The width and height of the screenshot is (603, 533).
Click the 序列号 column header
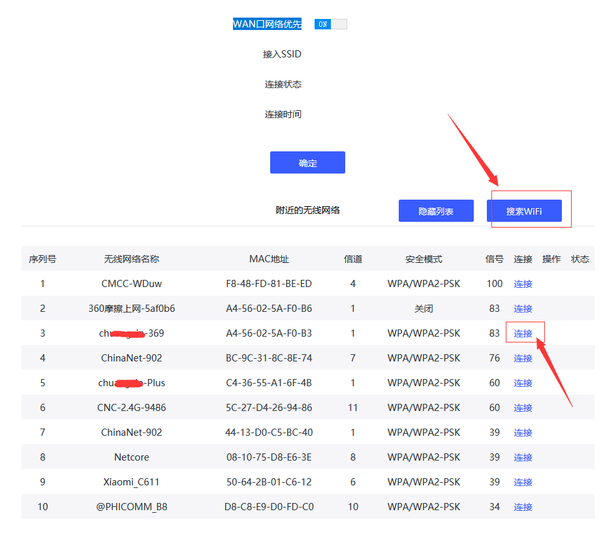point(42,259)
